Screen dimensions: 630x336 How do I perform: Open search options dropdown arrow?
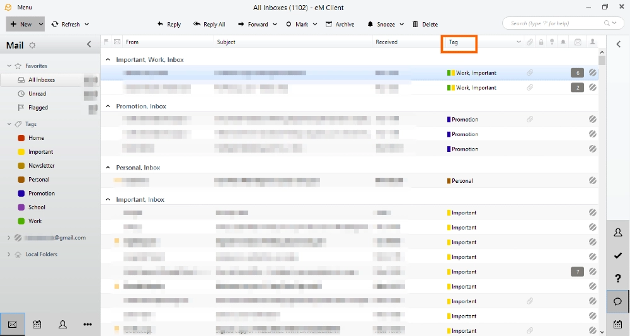tap(615, 23)
